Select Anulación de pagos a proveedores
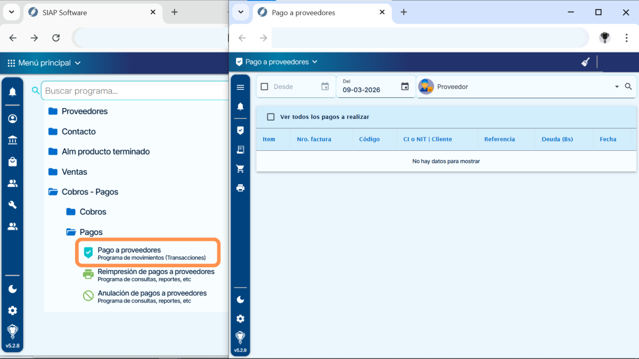 (151, 296)
